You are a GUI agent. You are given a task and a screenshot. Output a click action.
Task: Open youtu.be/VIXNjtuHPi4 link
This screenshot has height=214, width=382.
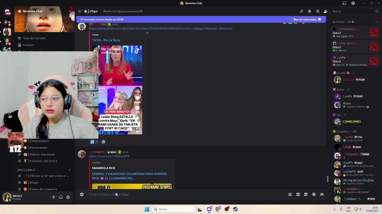tap(109, 156)
